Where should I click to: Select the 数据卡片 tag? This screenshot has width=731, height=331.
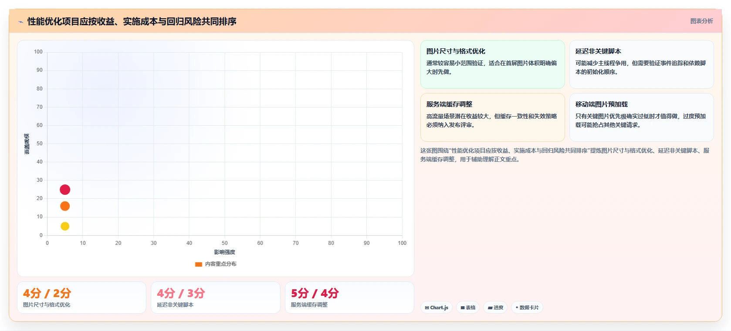click(527, 308)
